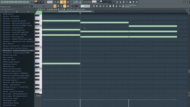The width and height of the screenshot is (190, 107).
Task: Select the piano roll paint brush tool
Action: coord(50,9)
